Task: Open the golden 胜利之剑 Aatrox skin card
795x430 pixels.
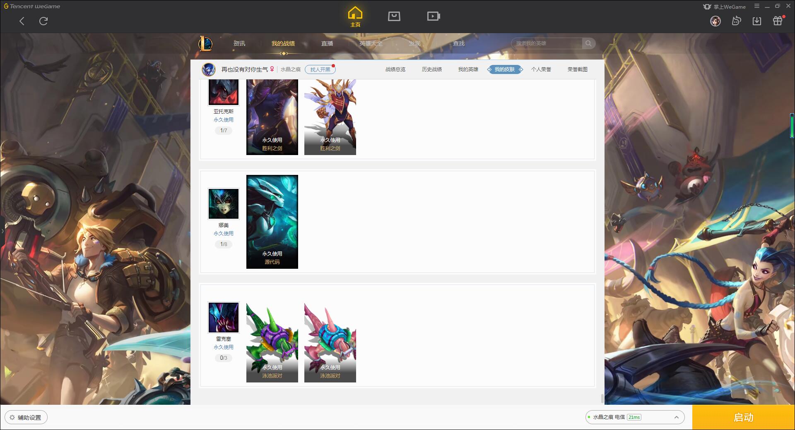Action: pyautogui.click(x=330, y=117)
